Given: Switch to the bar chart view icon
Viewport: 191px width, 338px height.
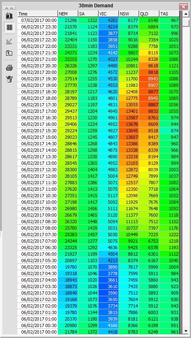Looking at the screenshot, I should pos(9,16).
